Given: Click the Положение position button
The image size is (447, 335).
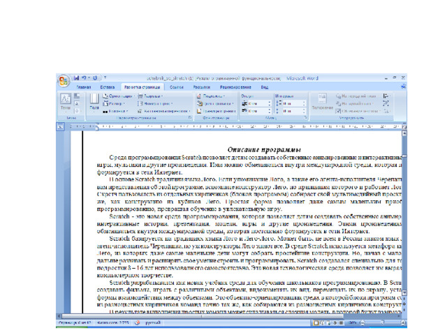Looking at the screenshot, I should point(323,102).
